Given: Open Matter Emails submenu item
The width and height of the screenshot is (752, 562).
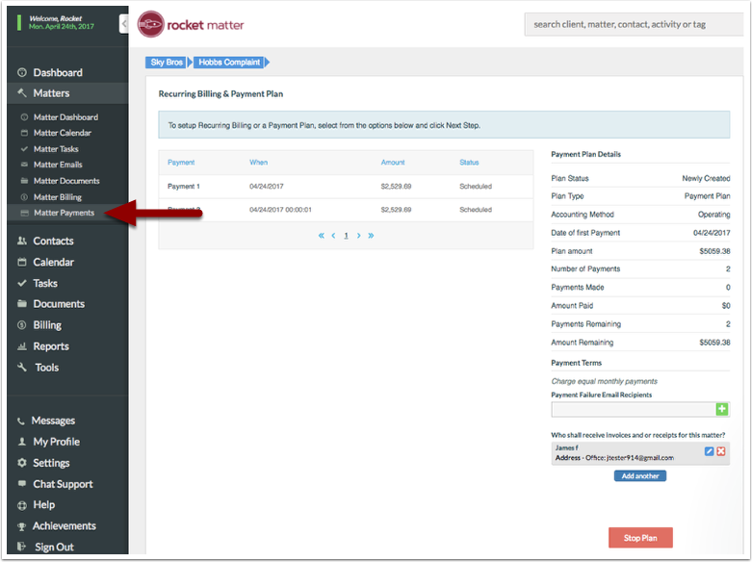Looking at the screenshot, I should [x=58, y=165].
